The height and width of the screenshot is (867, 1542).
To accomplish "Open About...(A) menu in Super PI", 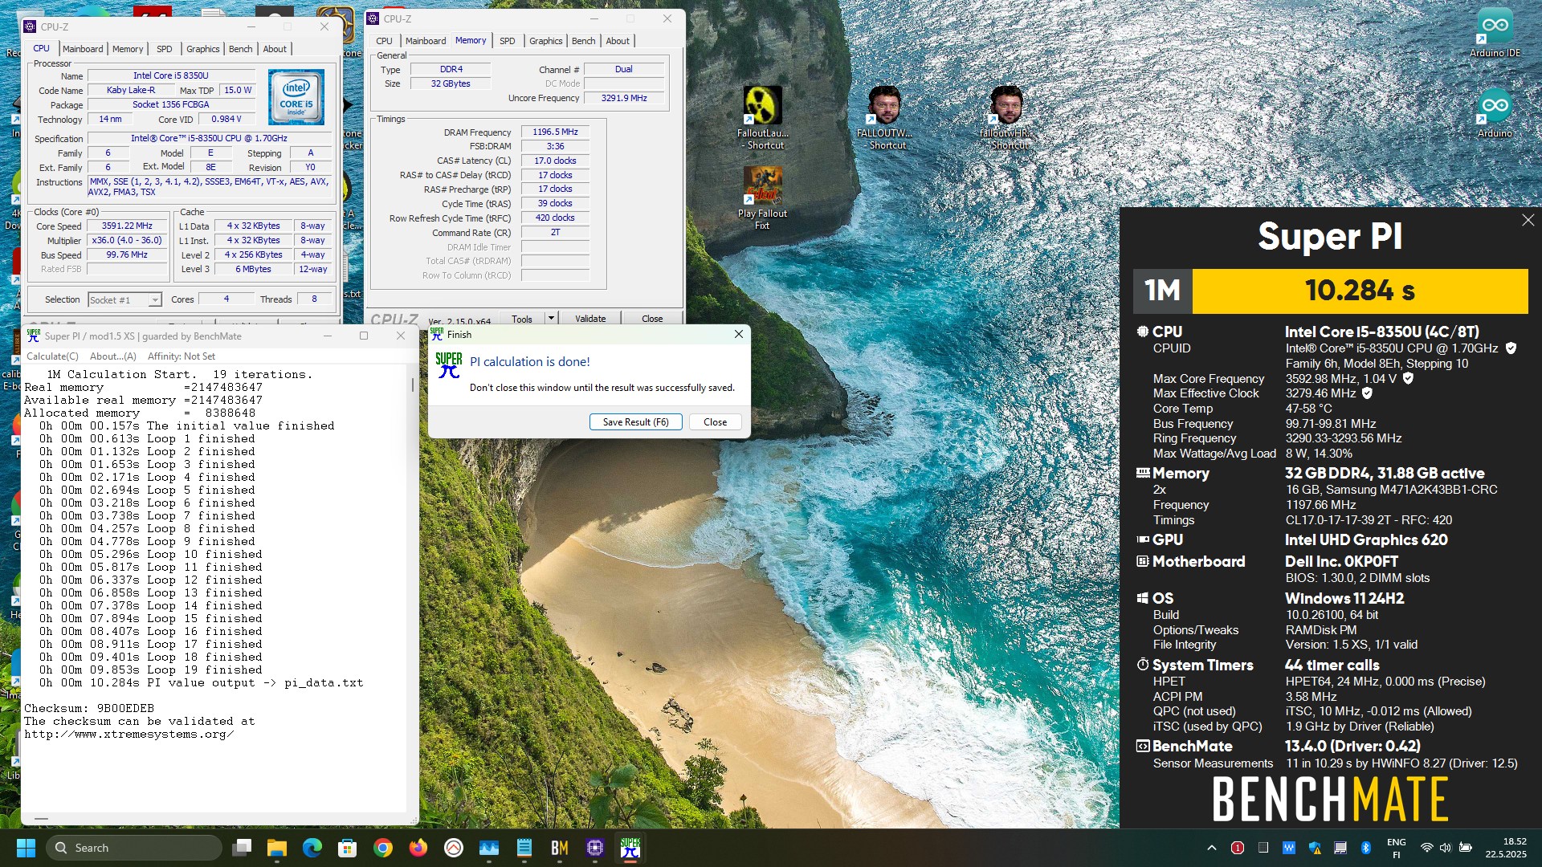I will pyautogui.click(x=113, y=356).
